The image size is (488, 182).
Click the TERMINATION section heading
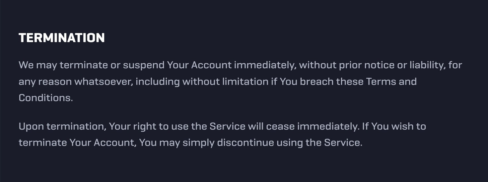62,38
